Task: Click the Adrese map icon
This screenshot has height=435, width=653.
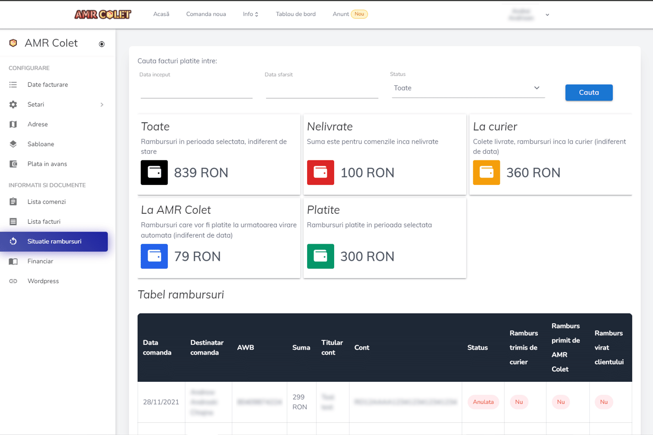Action: (x=13, y=124)
